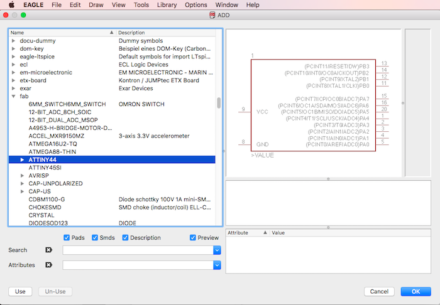The image size is (440, 305).
Task: Click the Use button
Action: tap(20, 291)
